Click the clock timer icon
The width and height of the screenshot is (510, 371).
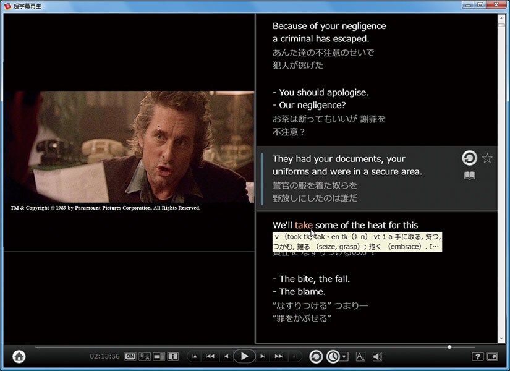333,357
